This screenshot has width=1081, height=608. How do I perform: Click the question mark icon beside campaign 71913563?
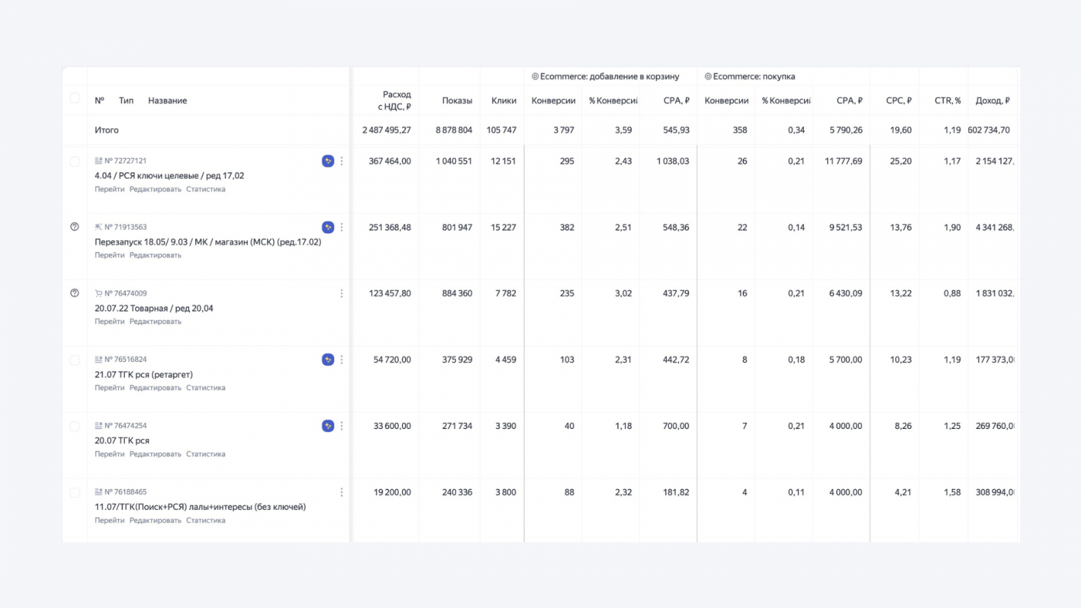coord(75,227)
